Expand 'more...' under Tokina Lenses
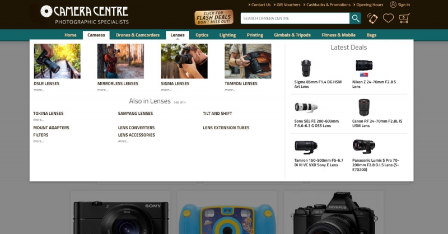Image resolution: width=448 pixels, height=234 pixels. (39, 120)
